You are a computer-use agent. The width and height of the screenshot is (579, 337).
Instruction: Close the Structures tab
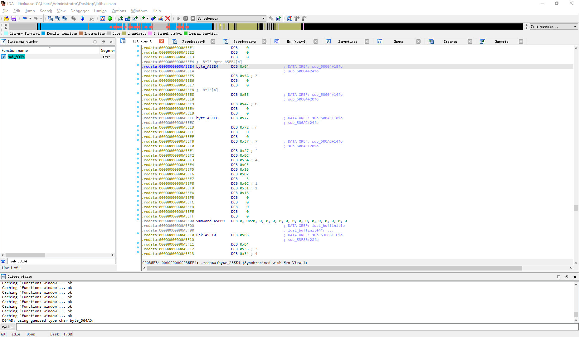coord(367,42)
